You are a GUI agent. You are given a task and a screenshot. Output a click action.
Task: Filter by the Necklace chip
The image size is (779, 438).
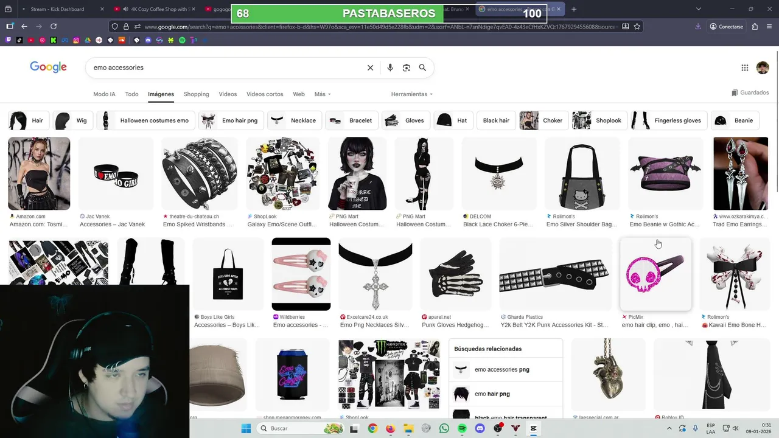[x=295, y=120]
